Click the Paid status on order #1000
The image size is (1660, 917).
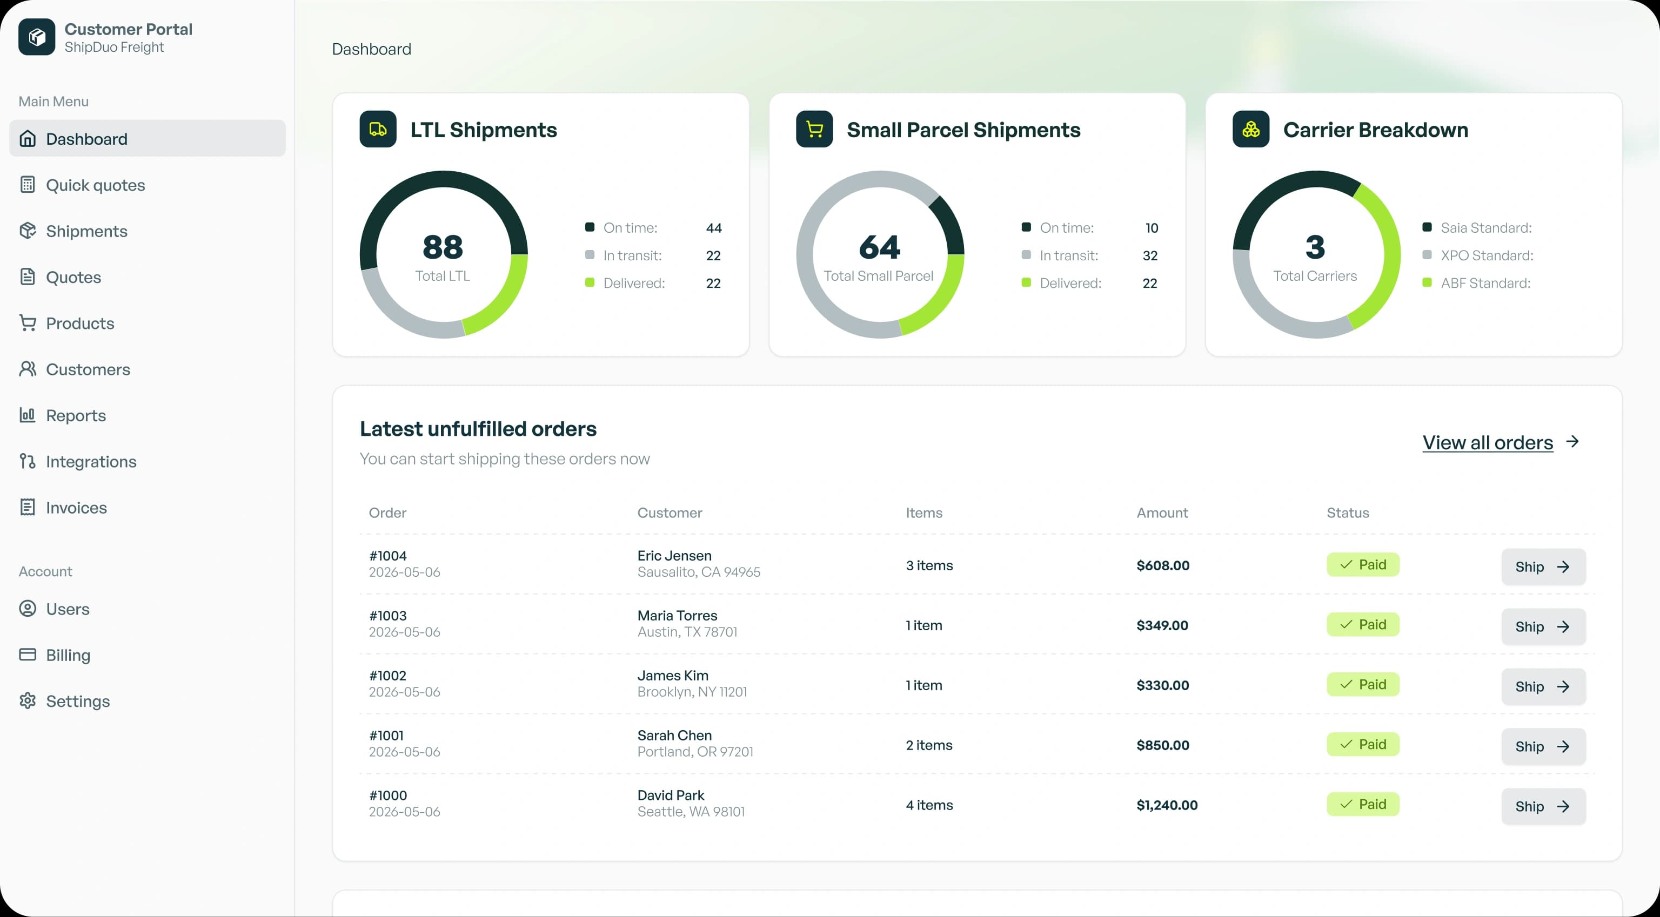(1363, 804)
